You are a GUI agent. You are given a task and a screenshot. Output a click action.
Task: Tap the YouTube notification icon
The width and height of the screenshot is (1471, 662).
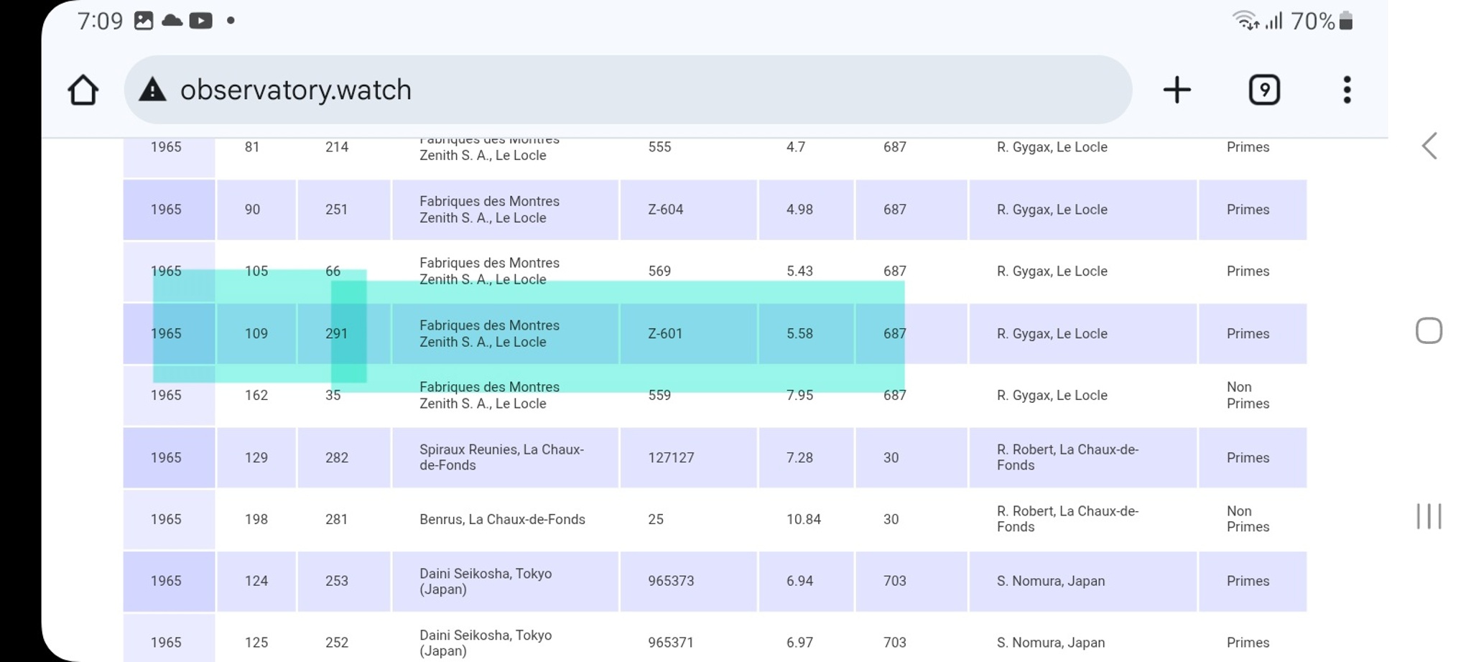[x=200, y=21]
